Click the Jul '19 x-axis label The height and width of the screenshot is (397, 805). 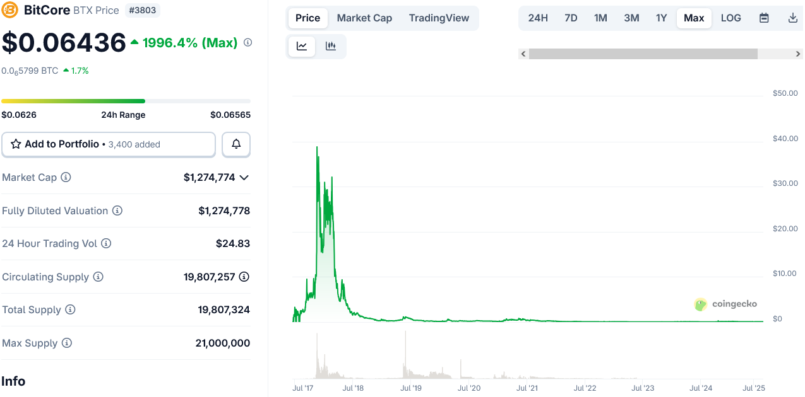[x=410, y=388]
